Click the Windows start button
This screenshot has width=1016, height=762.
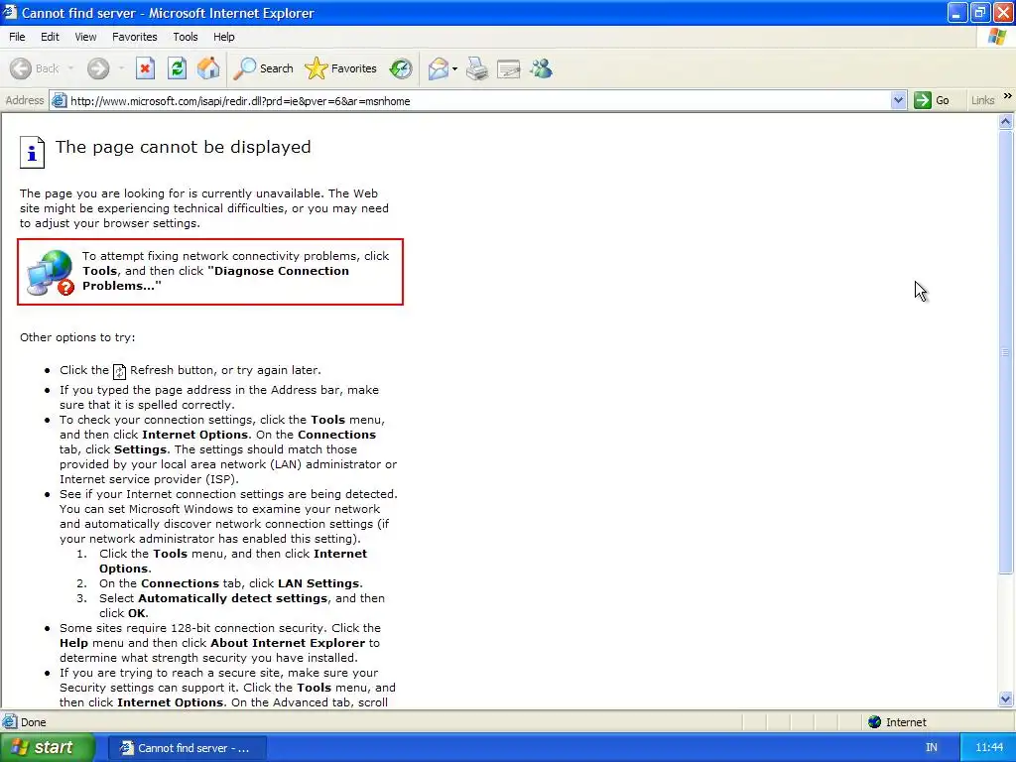pyautogui.click(x=48, y=747)
